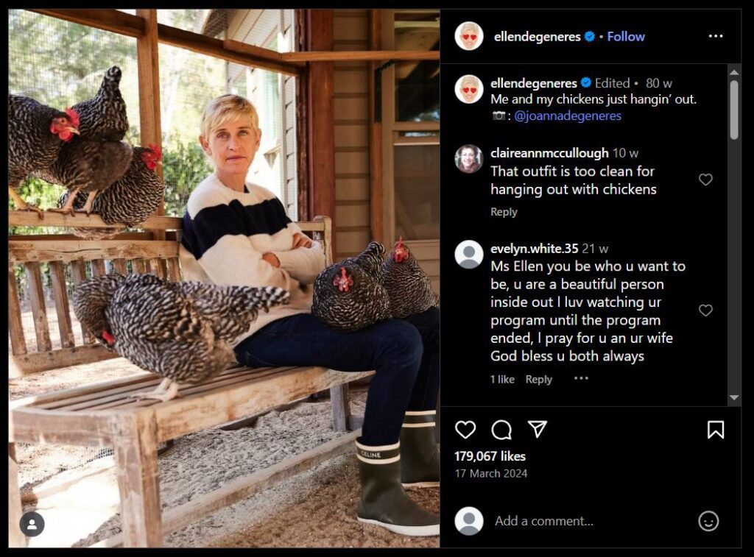This screenshot has width=754, height=557.
Task: Like the post with the heart icon
Action: pyautogui.click(x=465, y=430)
